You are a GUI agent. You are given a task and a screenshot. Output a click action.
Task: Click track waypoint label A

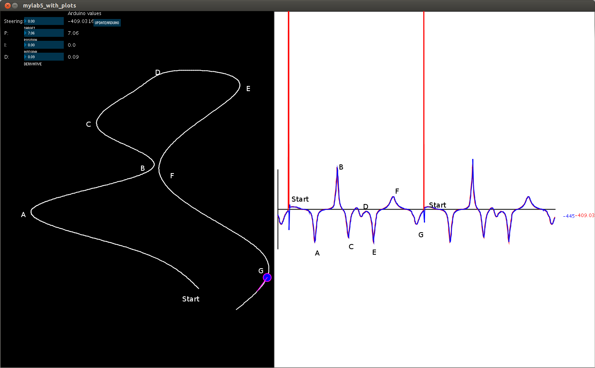23,215
